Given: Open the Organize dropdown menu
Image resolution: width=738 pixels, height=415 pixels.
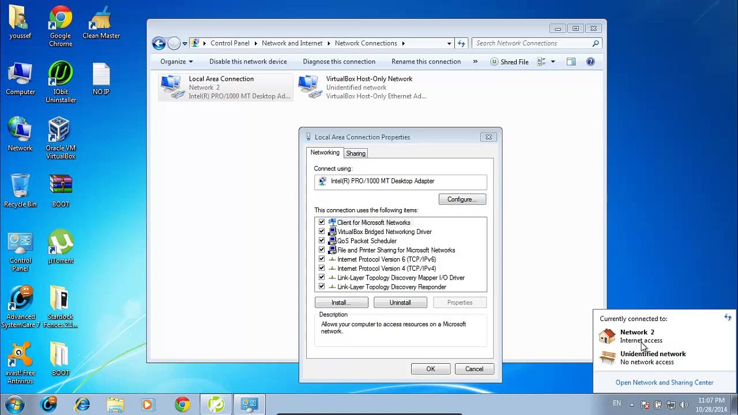Looking at the screenshot, I should [176, 62].
